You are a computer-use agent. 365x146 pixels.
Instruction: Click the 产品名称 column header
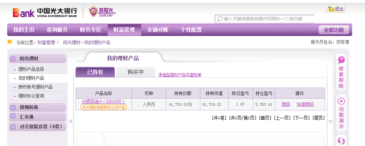click(104, 93)
